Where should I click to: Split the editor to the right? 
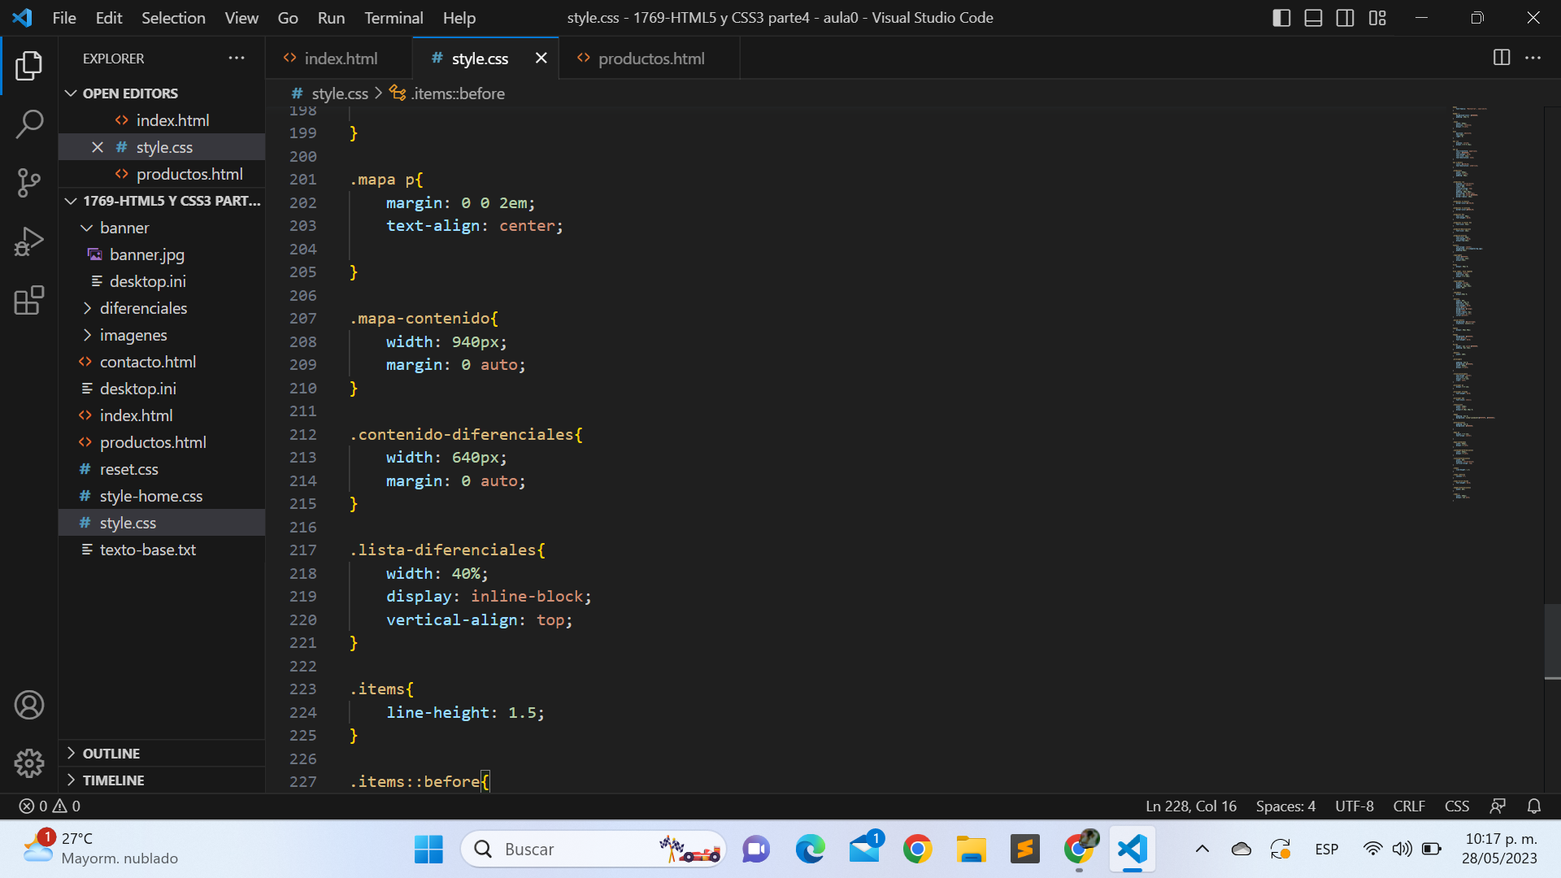click(1502, 58)
